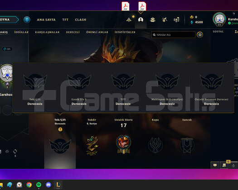Open the clock app icon in taskbar

click(x=19, y=185)
